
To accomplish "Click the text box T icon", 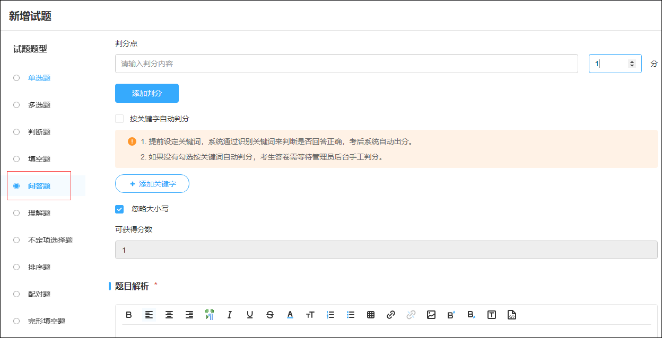I will click(x=492, y=315).
